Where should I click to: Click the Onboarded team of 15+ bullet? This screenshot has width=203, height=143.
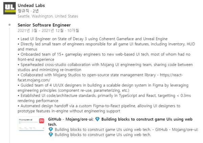(x=104, y=57)
